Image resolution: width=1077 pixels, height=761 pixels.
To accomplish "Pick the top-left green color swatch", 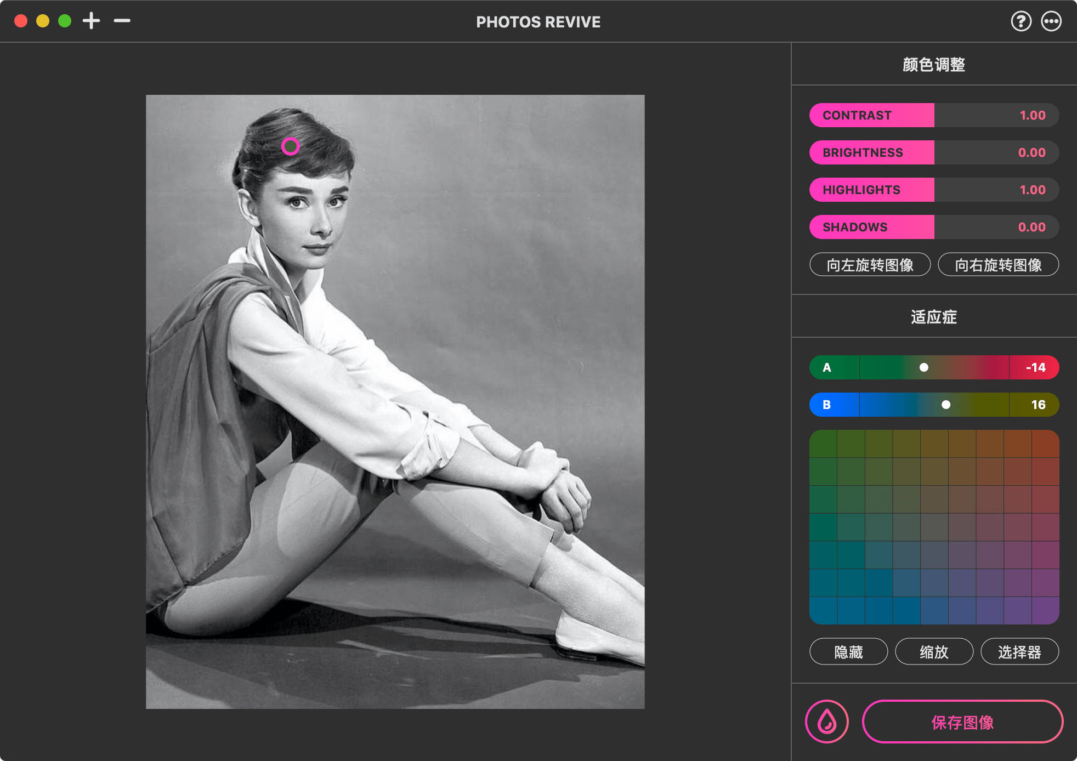I will pyautogui.click(x=823, y=444).
